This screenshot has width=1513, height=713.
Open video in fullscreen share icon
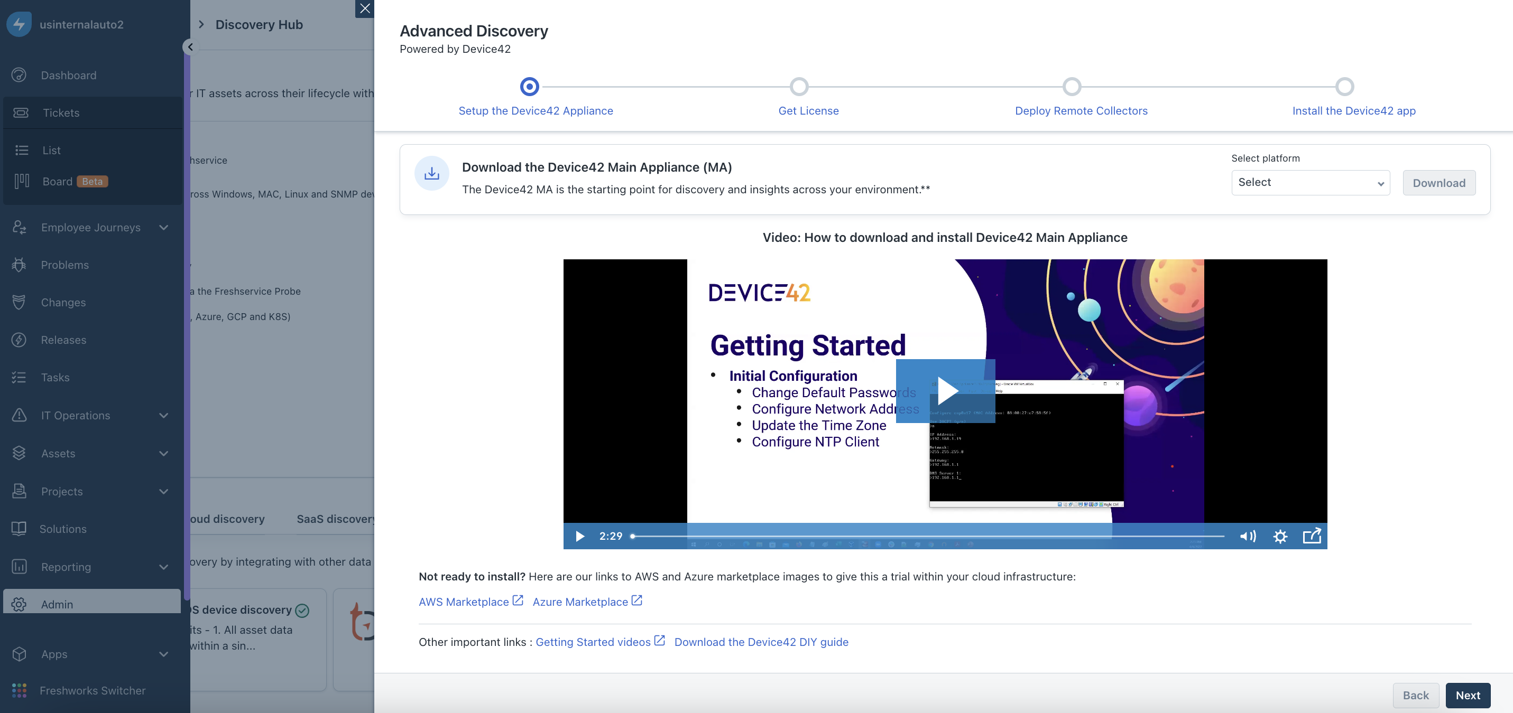pos(1312,536)
